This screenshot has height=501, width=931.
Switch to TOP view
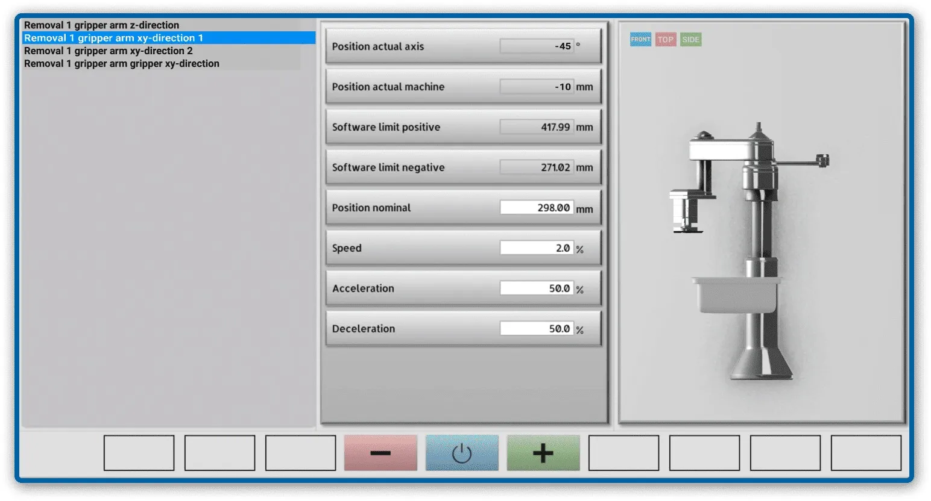[x=666, y=40]
